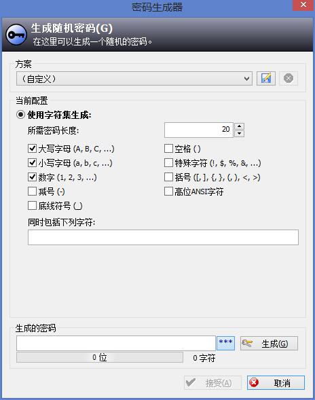Click the save profile pencil icon
Image resolution: width=315 pixels, height=400 pixels.
[x=265, y=78]
